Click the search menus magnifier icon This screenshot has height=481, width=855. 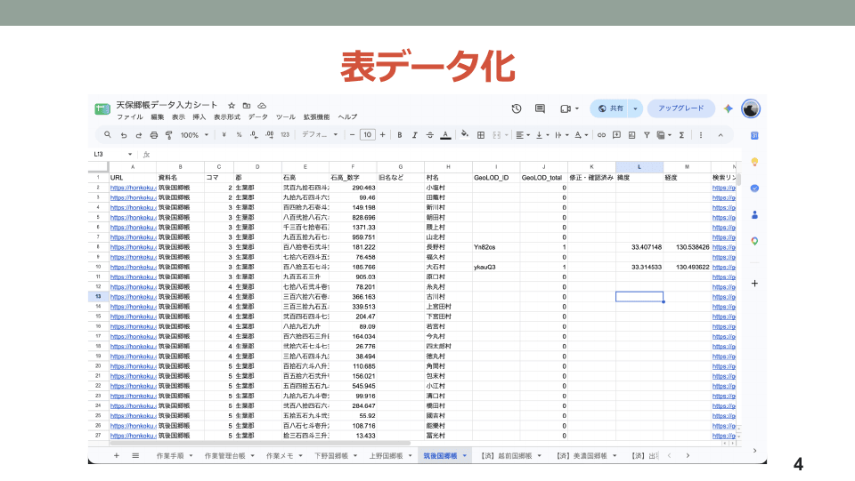[108, 135]
